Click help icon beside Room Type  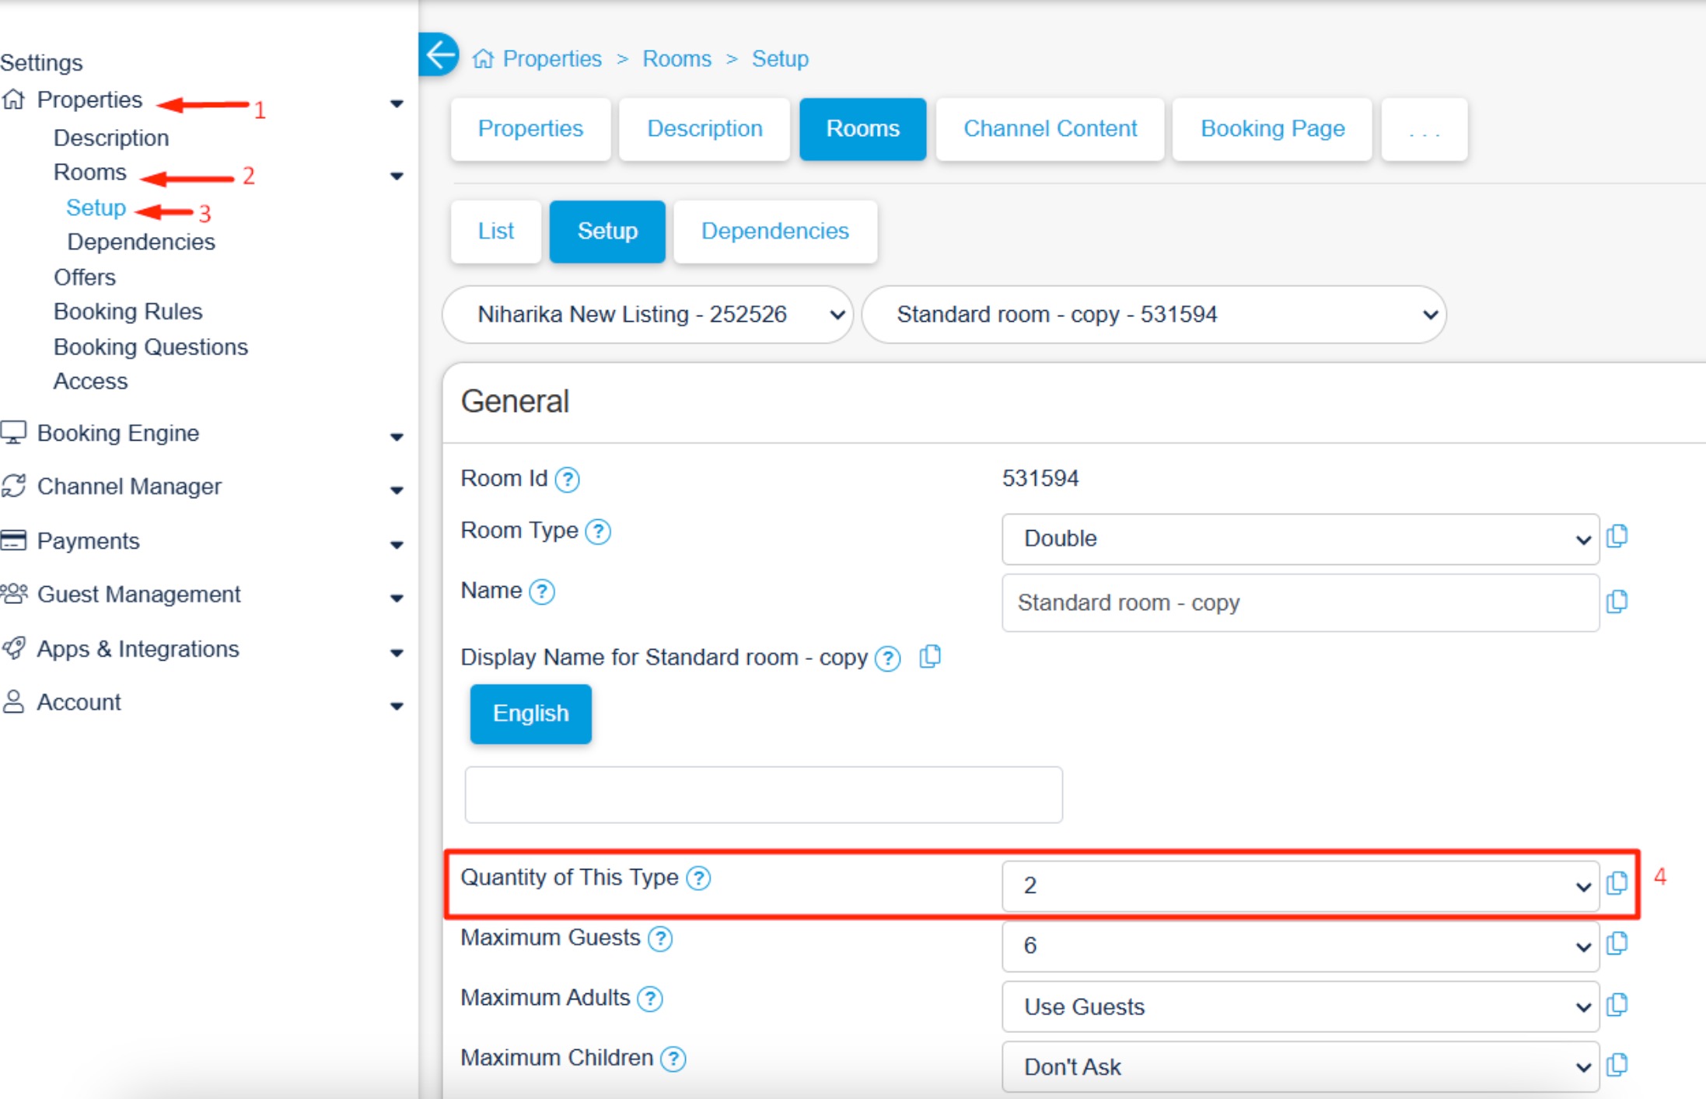click(x=598, y=532)
